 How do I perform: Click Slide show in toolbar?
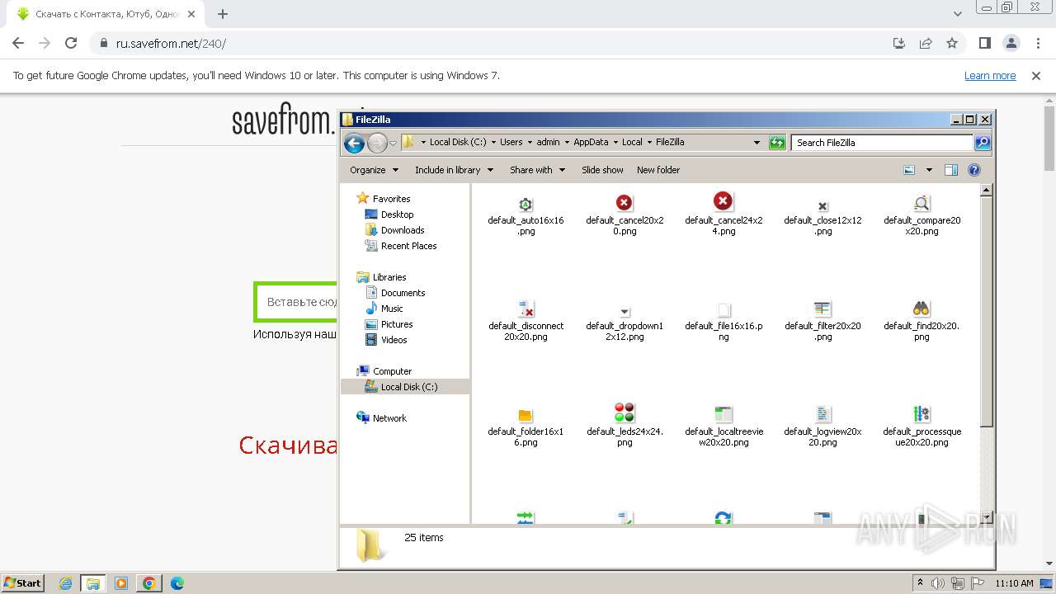(x=602, y=170)
